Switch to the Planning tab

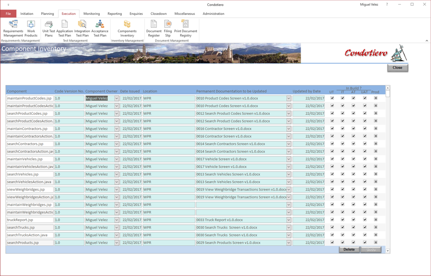(x=47, y=14)
